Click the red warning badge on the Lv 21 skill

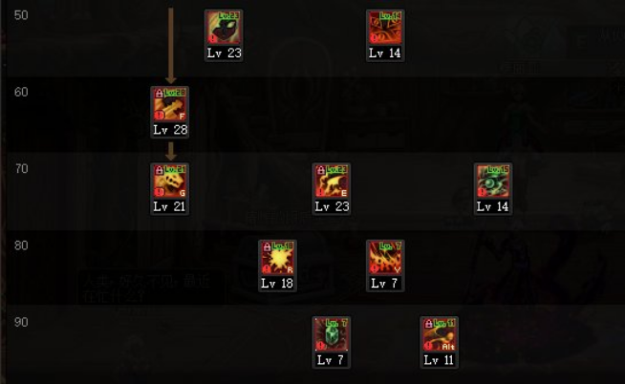[160, 192]
